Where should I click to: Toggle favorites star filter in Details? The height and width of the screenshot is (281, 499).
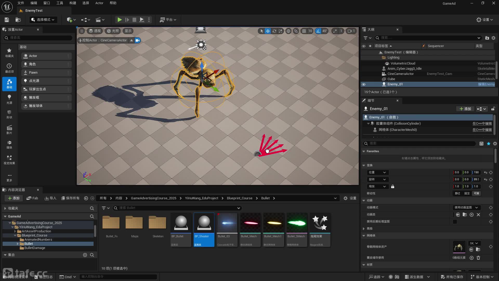(488, 144)
